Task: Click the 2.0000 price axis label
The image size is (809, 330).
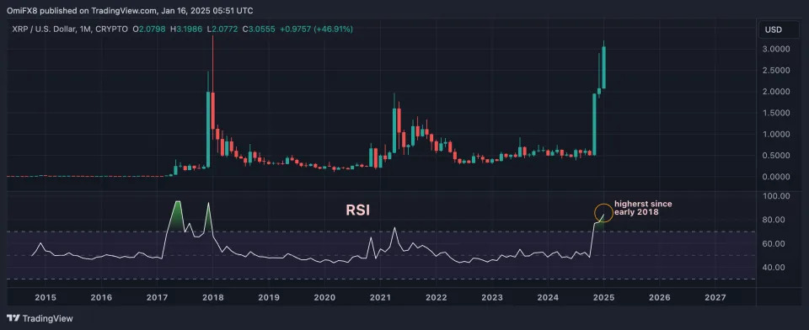Action: pos(775,91)
